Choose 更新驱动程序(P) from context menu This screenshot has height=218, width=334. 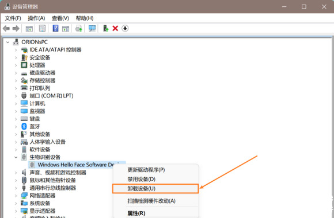155,170
